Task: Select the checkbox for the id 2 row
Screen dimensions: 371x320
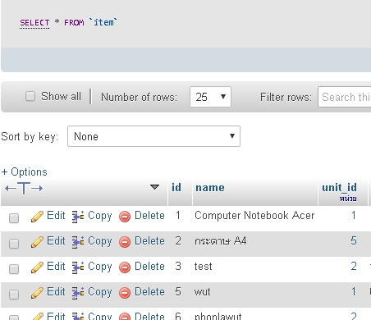Action: pos(14,244)
